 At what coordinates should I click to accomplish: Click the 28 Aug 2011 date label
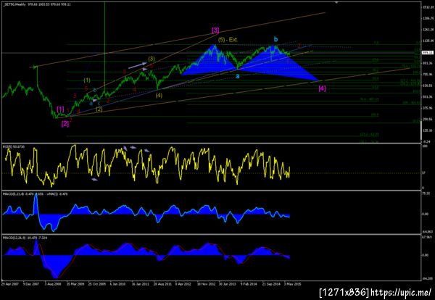coord(162,283)
